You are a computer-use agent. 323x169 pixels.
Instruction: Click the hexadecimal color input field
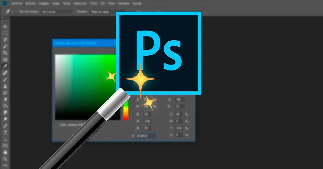point(146,136)
